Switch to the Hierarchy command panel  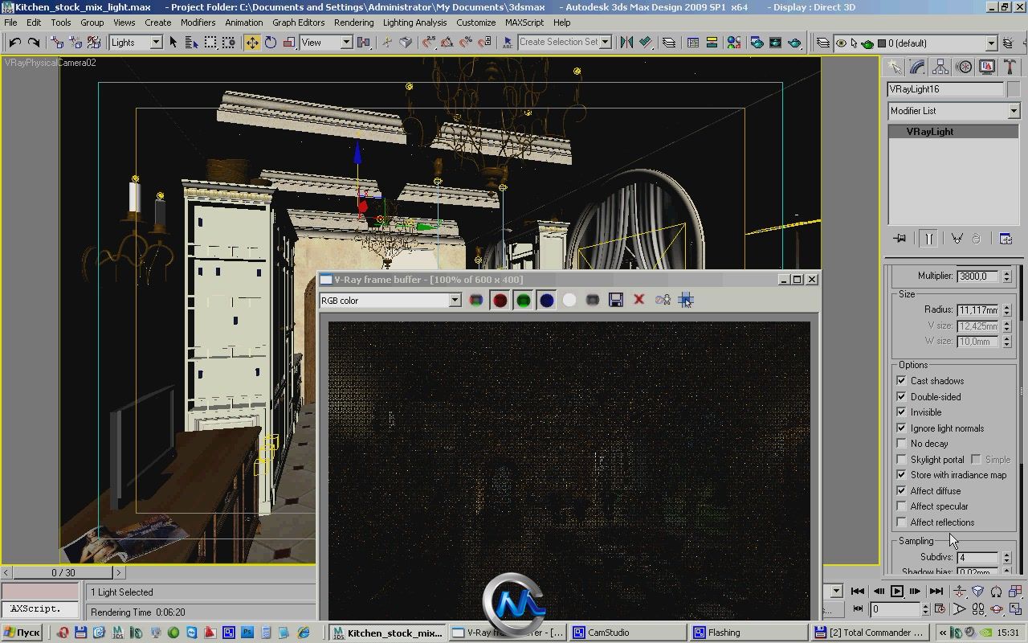point(940,68)
